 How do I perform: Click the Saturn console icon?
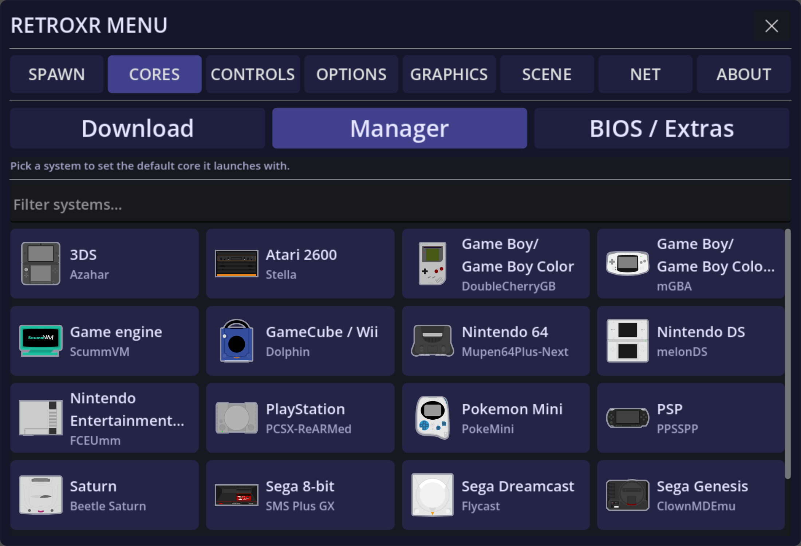(x=41, y=495)
